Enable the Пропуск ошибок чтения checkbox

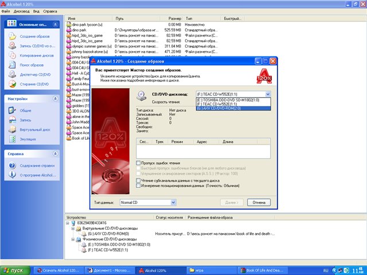click(x=138, y=163)
